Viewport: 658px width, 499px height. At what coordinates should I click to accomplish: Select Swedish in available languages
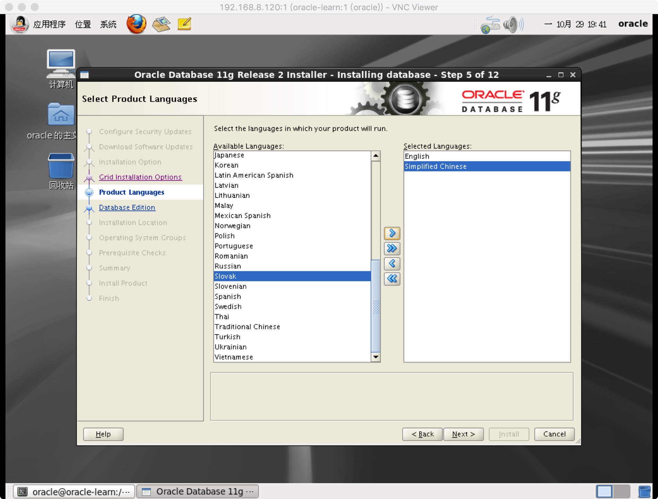click(292, 306)
